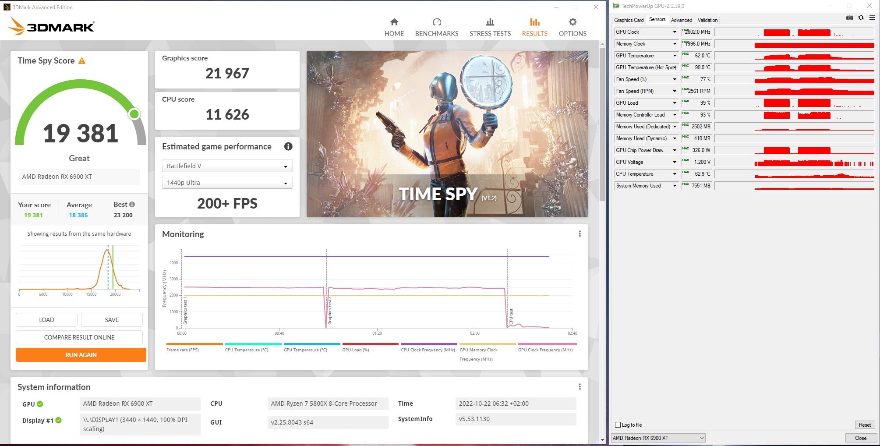Click the Average score 18 385
Screen dimensions: 880x446
click(78, 215)
